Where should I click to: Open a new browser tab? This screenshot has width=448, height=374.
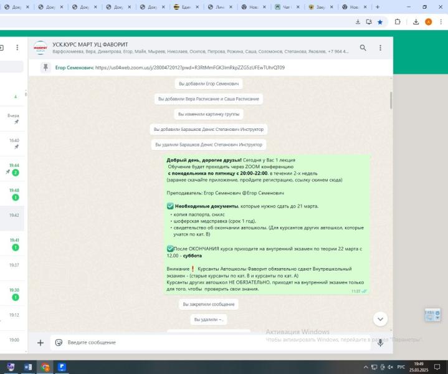tap(378, 7)
